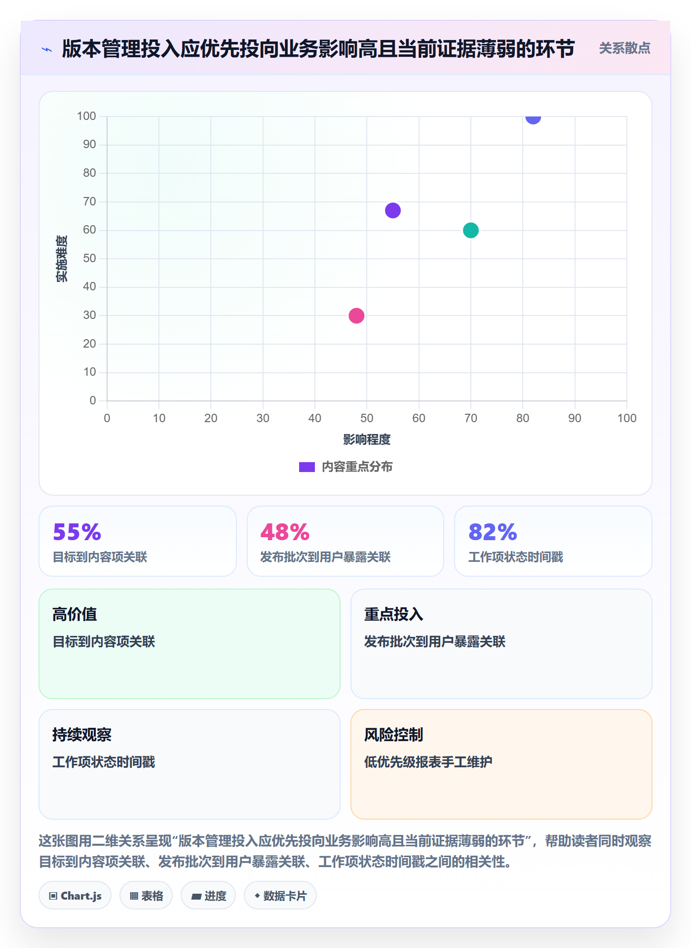
Task: Click the purple scatter point near 55
Action: (x=392, y=210)
